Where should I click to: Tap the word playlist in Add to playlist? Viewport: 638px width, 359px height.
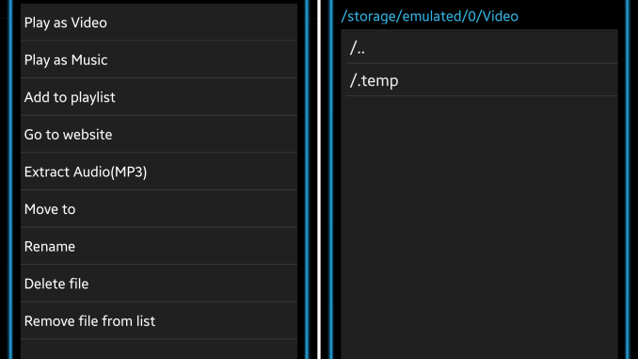pyautogui.click(x=93, y=97)
